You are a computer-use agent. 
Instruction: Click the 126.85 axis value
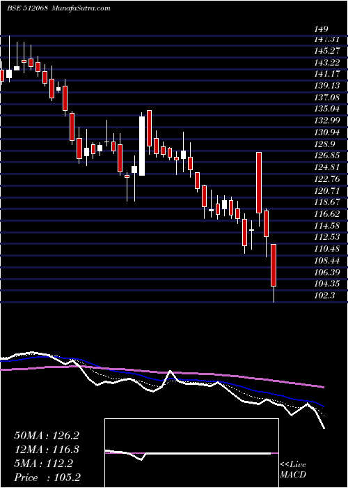327,155
